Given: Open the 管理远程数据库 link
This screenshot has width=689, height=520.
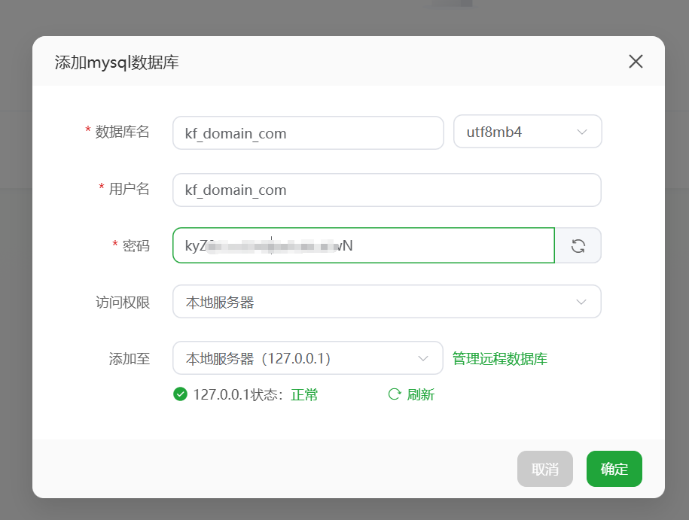Looking at the screenshot, I should click(x=500, y=358).
